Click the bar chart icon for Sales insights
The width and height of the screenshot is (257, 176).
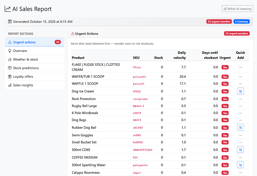(x=10, y=85)
